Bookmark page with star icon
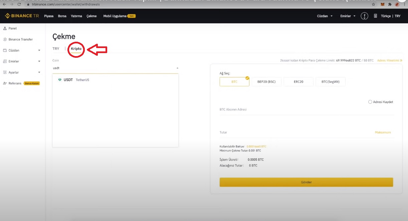 373,4
